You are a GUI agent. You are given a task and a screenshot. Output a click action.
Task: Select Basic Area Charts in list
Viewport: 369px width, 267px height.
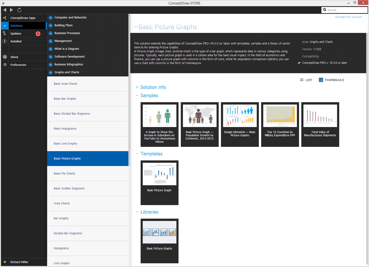[x=88, y=84]
